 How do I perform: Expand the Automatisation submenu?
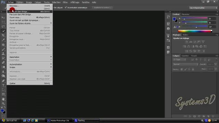click(30, 65)
